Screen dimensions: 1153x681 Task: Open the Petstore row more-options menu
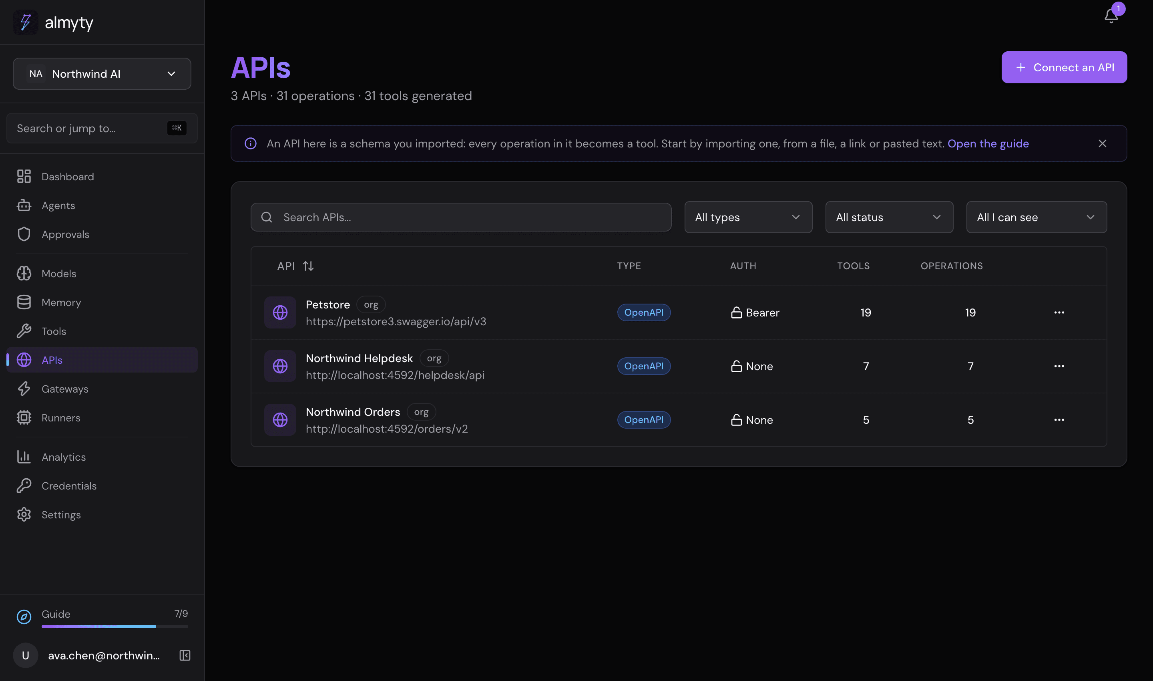coord(1059,312)
